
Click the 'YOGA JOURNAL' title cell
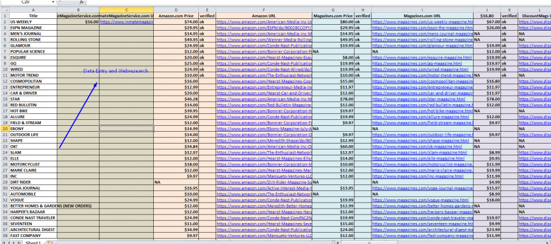pyautogui.click(x=33, y=188)
